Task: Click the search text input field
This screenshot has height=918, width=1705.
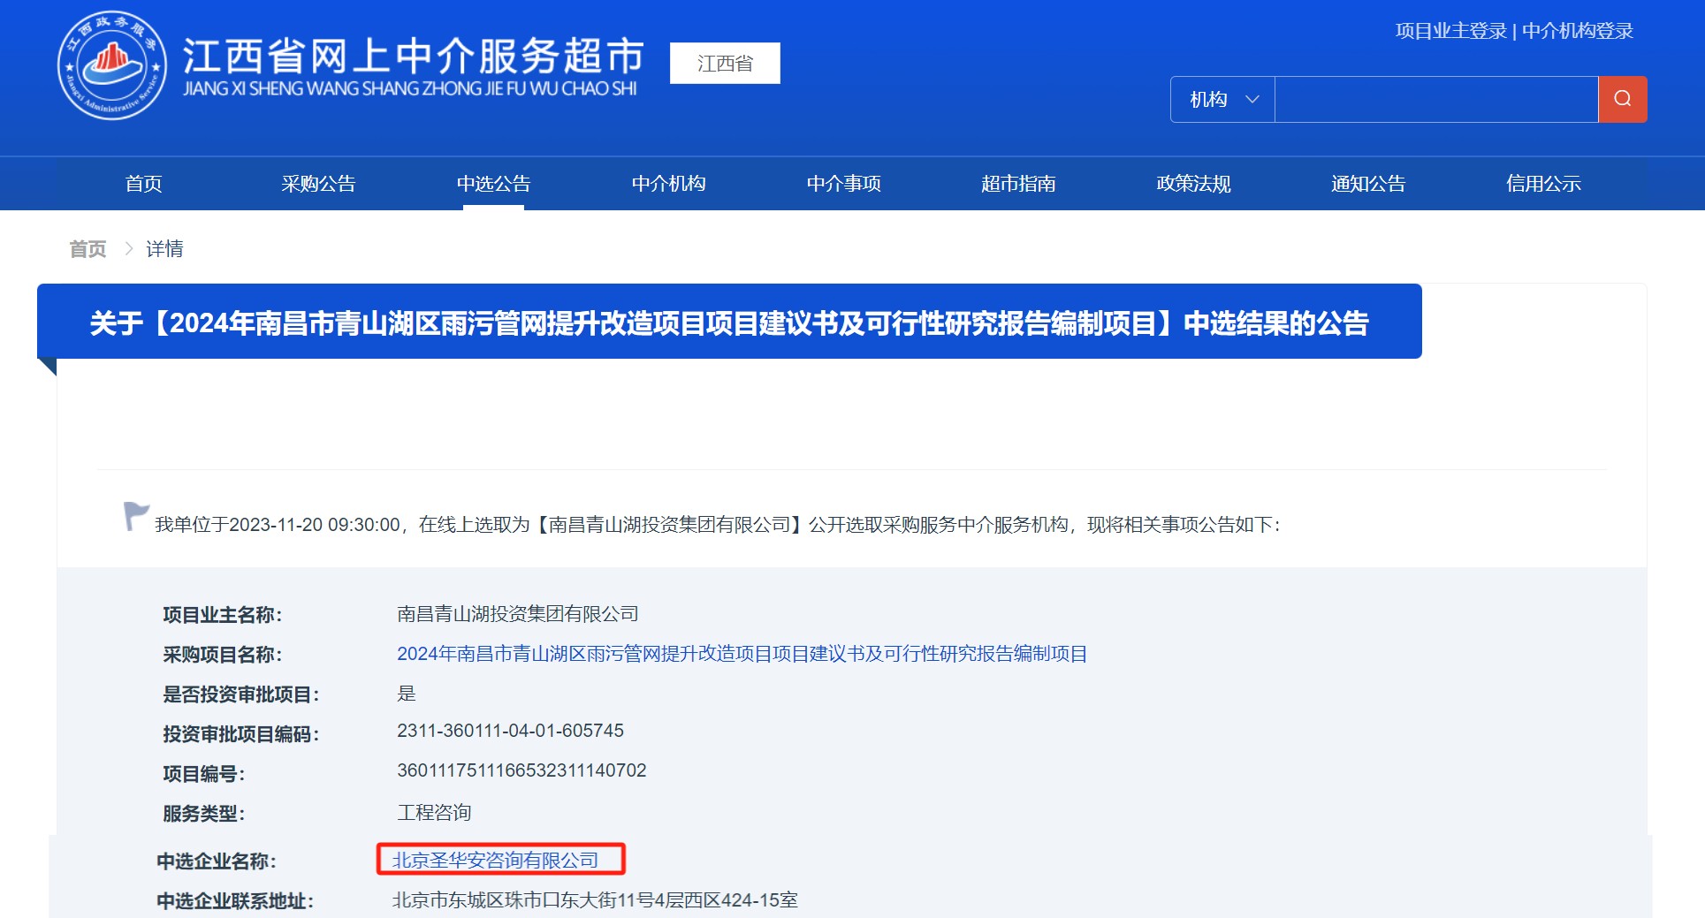Action: coord(1435,99)
